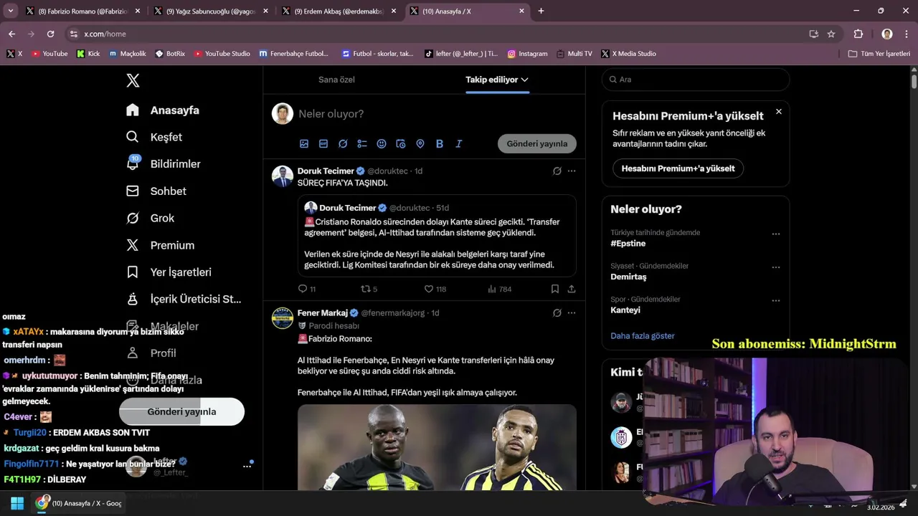Open Grok action on Doruk Tecimer post
The height and width of the screenshot is (516, 918).
pyautogui.click(x=557, y=171)
